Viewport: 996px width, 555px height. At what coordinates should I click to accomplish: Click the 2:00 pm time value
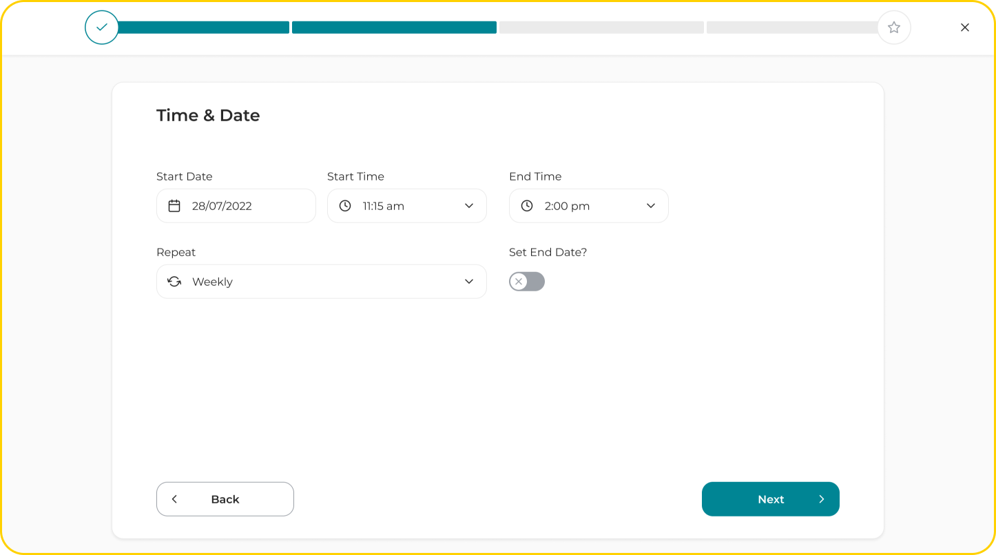567,206
